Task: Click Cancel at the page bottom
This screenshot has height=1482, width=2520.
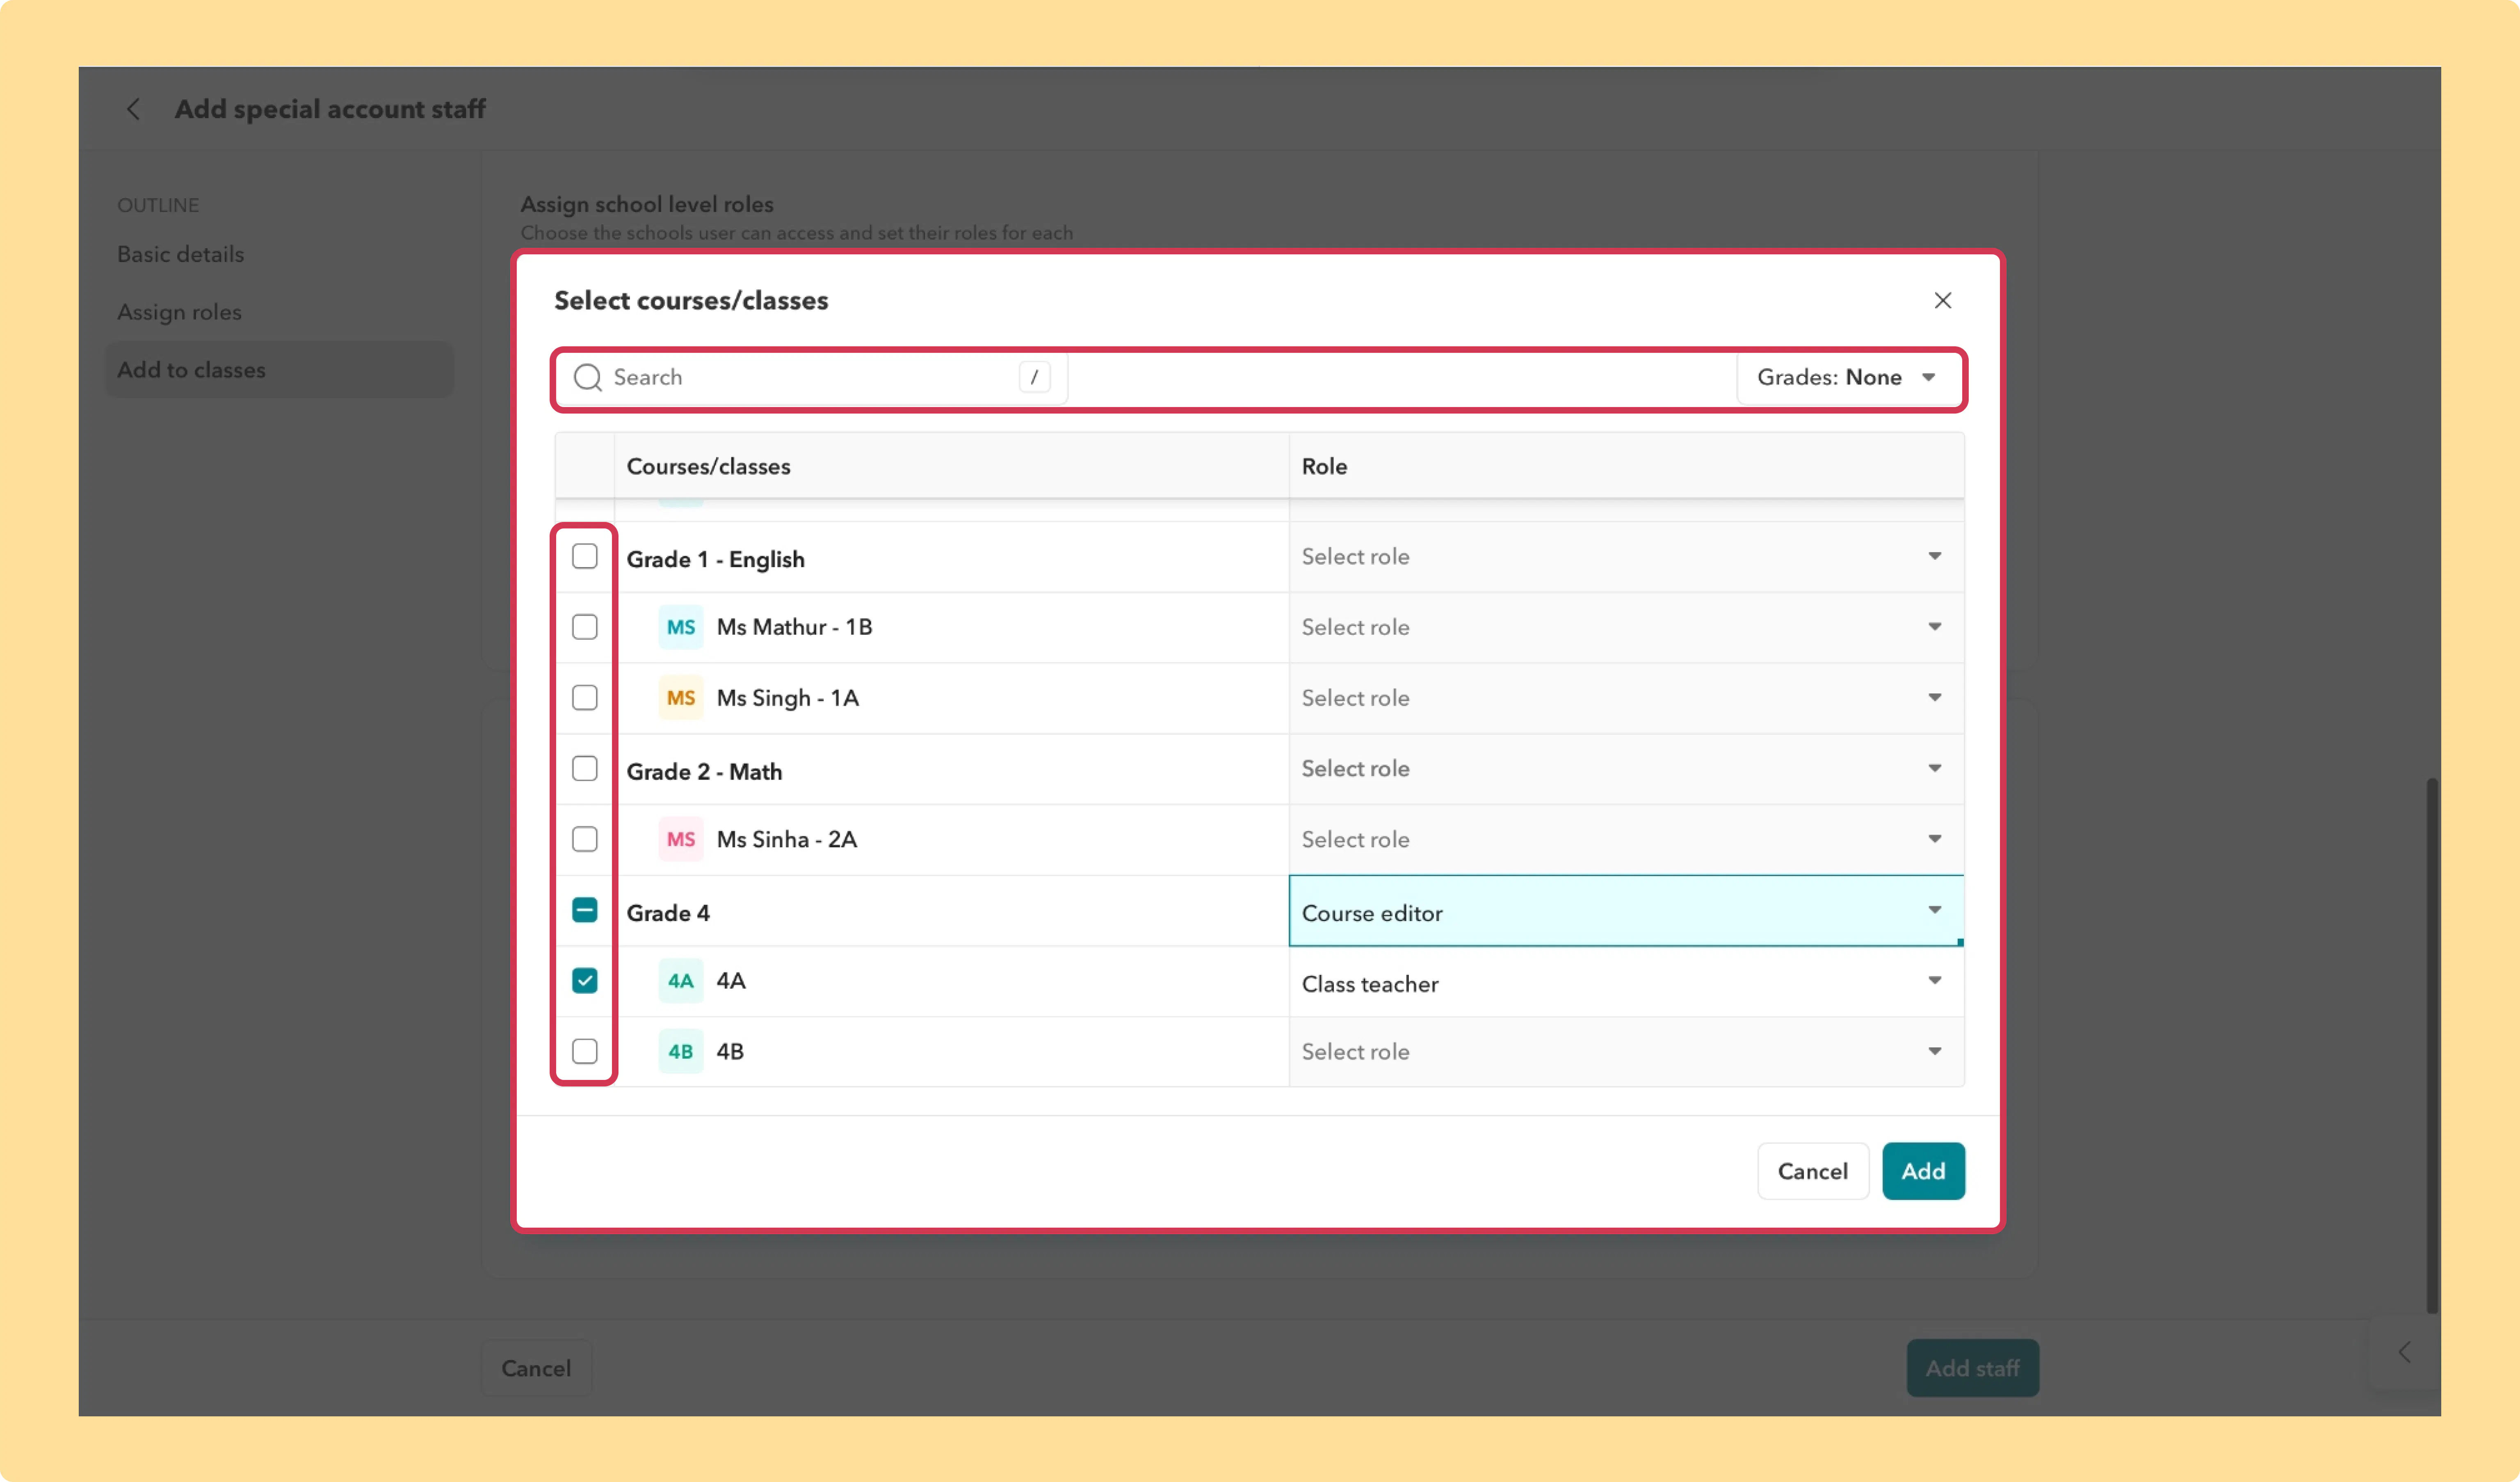Action: click(x=536, y=1368)
